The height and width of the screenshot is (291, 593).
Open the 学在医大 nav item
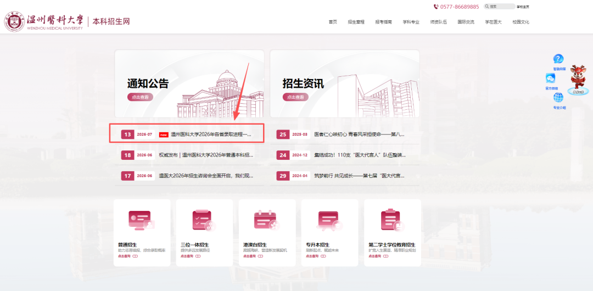coord(494,22)
